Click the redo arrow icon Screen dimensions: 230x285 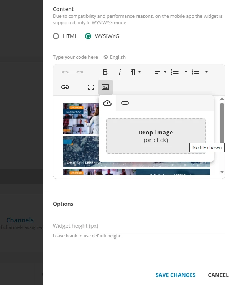pos(80,72)
